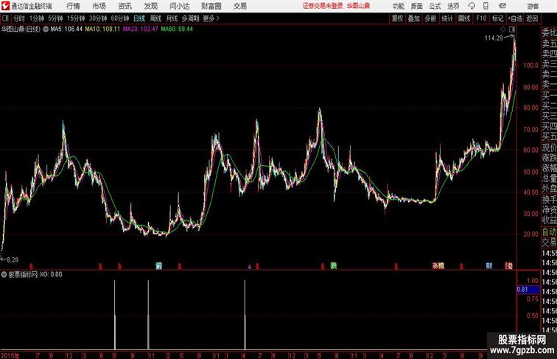
Task: Select the 月线 monthly period
Action: (x=172, y=18)
